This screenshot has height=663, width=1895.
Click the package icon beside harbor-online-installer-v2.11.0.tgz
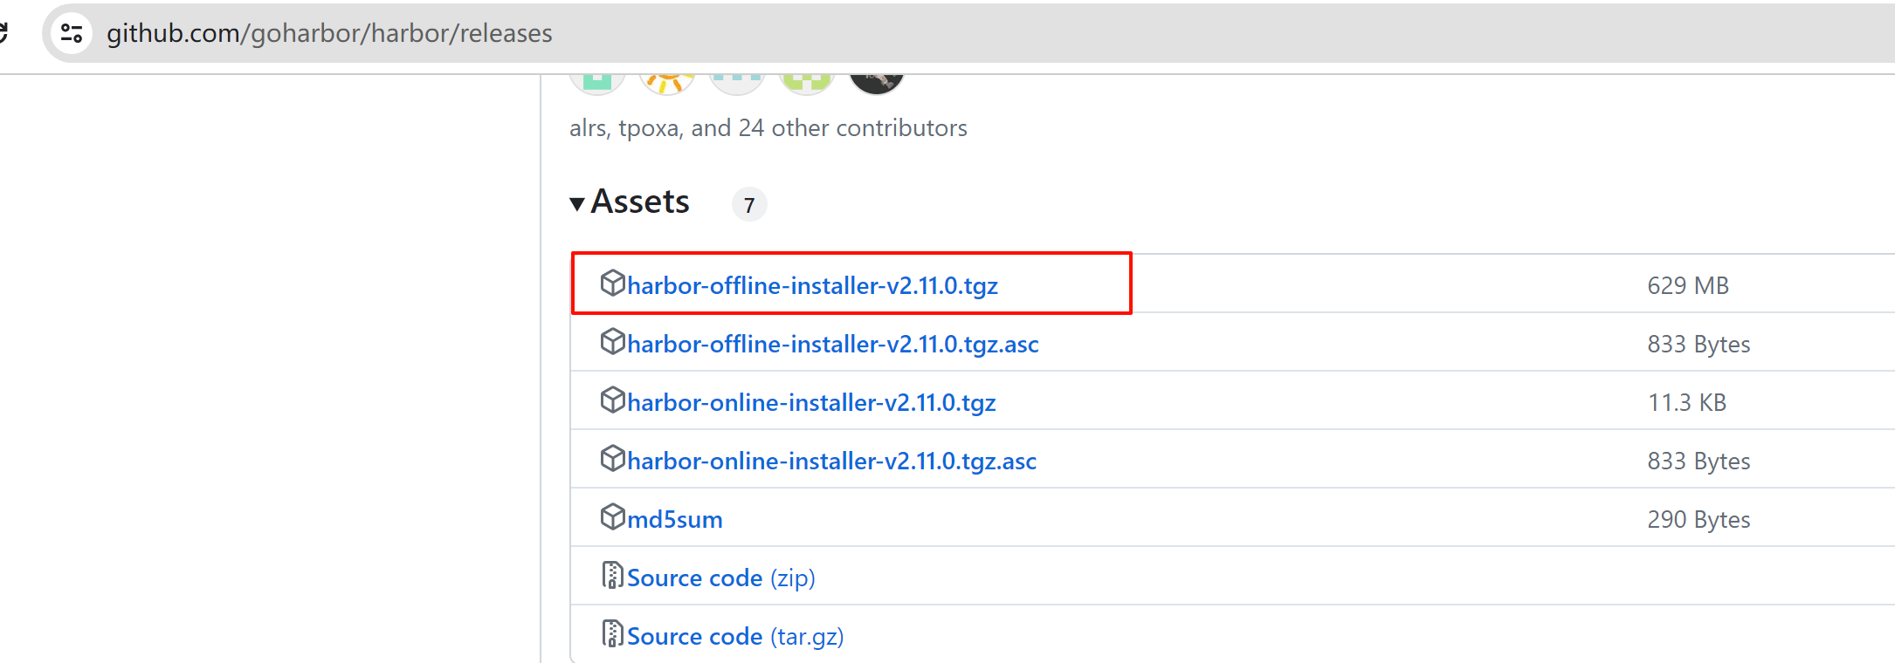point(612,400)
